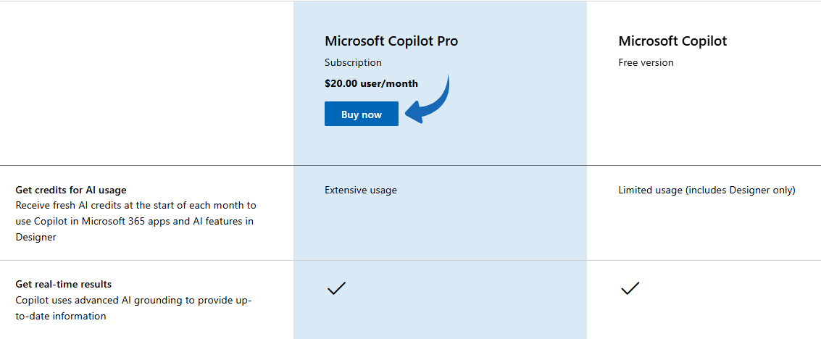821x339 pixels.
Task: Click the Extensive usage cell
Action: (361, 190)
